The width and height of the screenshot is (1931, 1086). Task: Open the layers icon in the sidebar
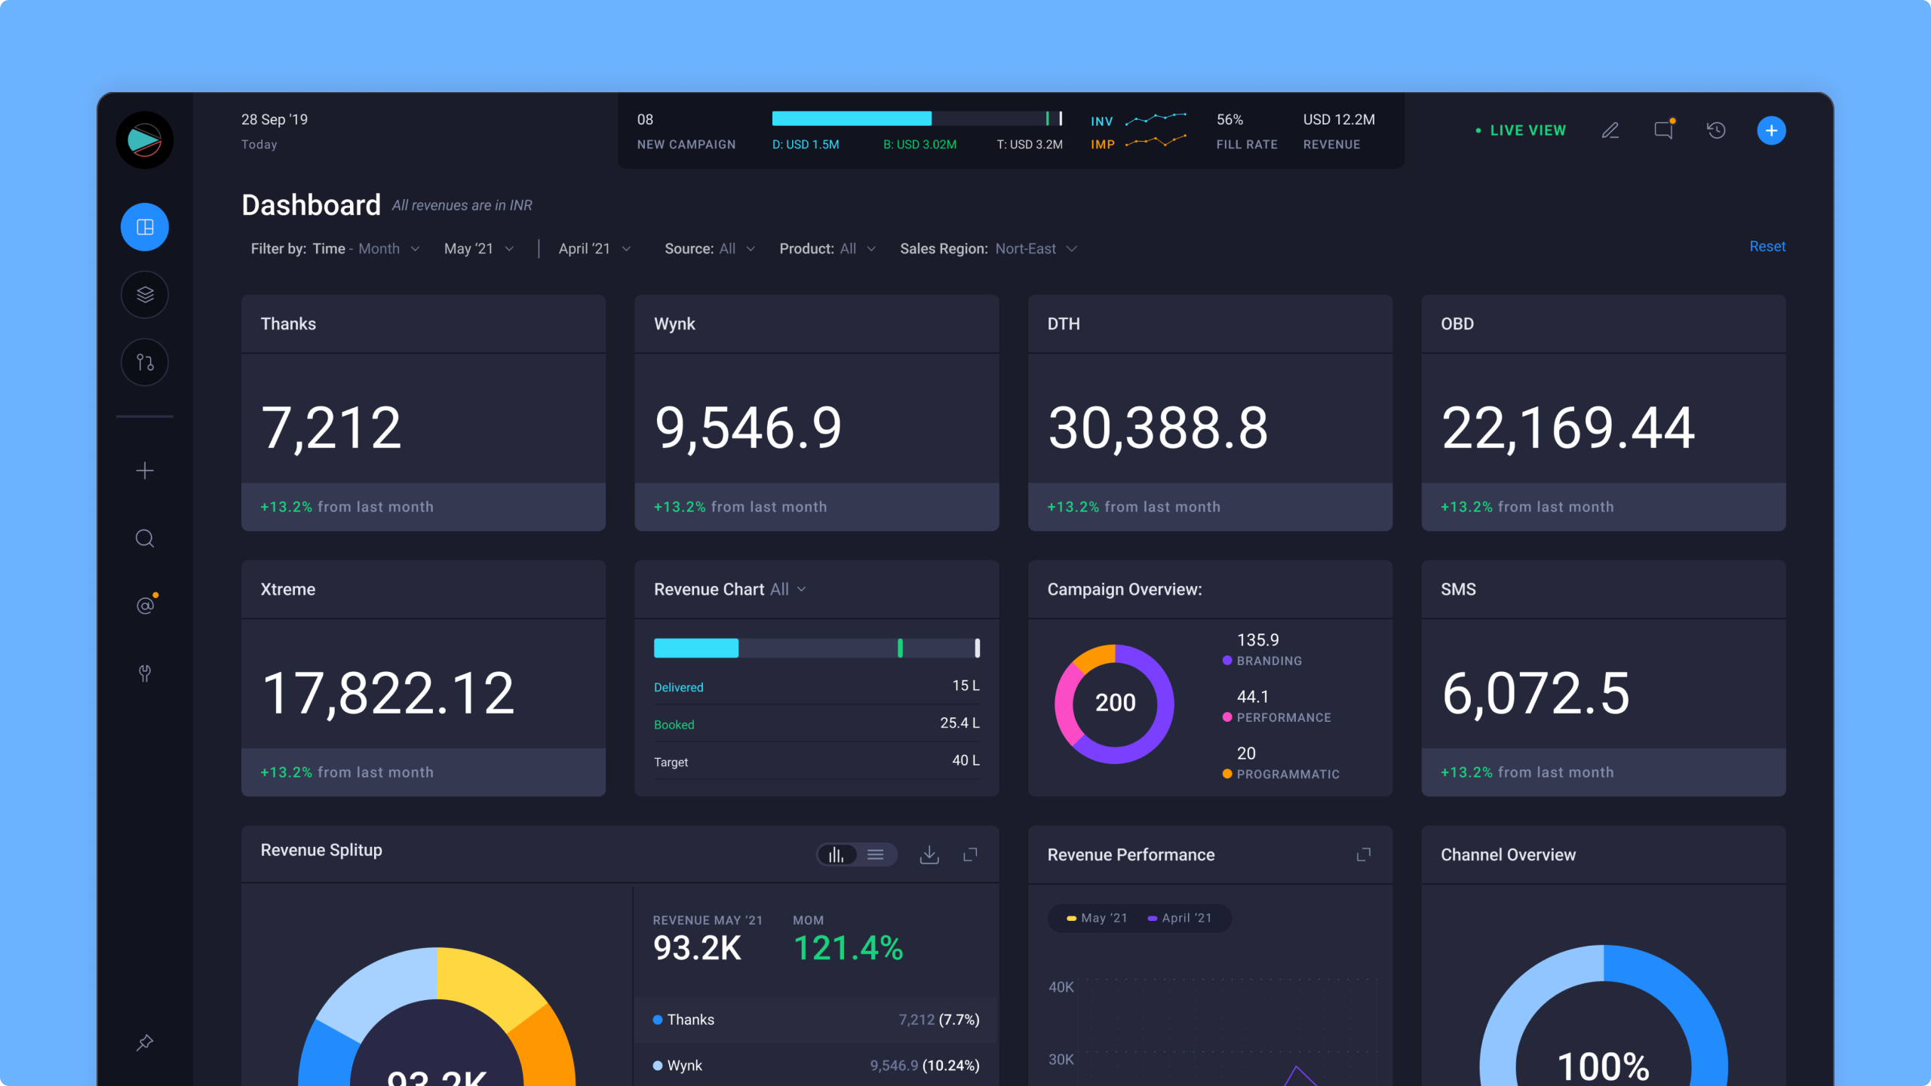point(145,294)
